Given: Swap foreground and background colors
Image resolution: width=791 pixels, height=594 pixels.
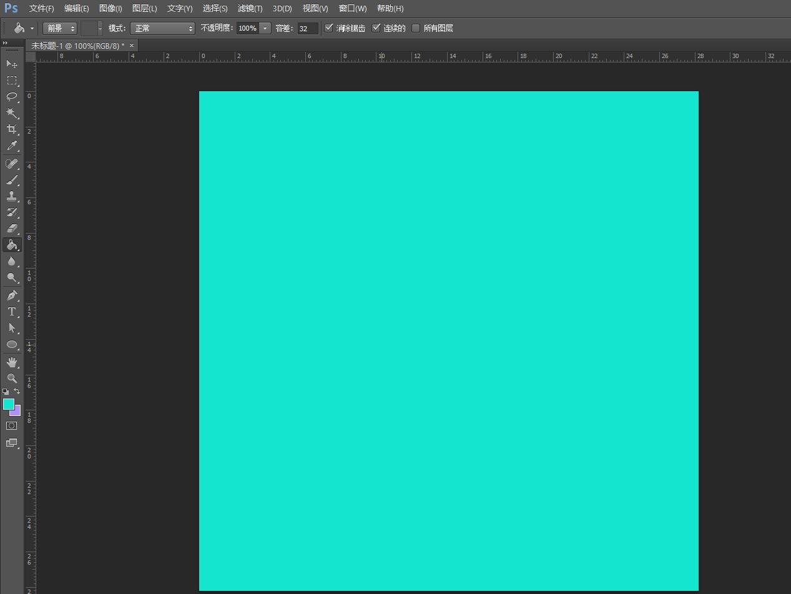Looking at the screenshot, I should [x=17, y=391].
